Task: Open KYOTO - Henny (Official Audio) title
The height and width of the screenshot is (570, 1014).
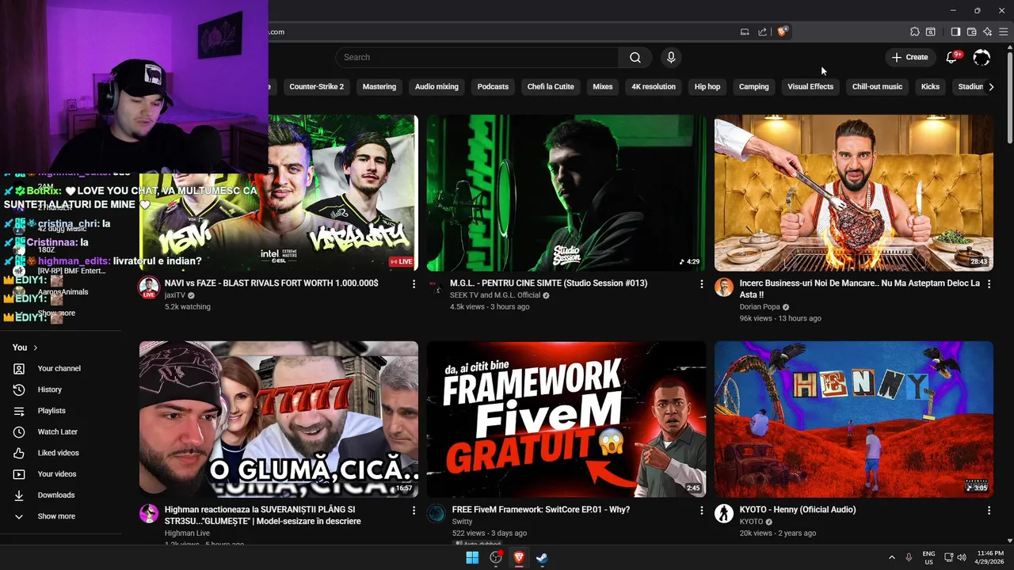Action: pyautogui.click(x=798, y=510)
